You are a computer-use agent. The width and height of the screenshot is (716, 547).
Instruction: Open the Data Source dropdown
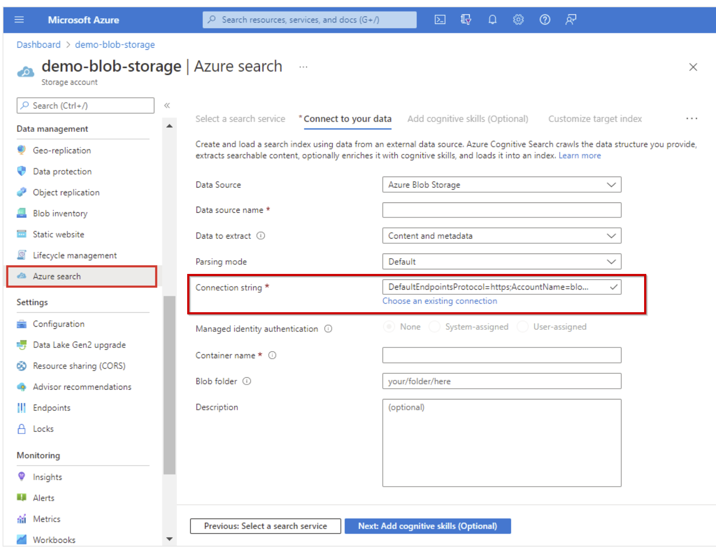point(502,185)
